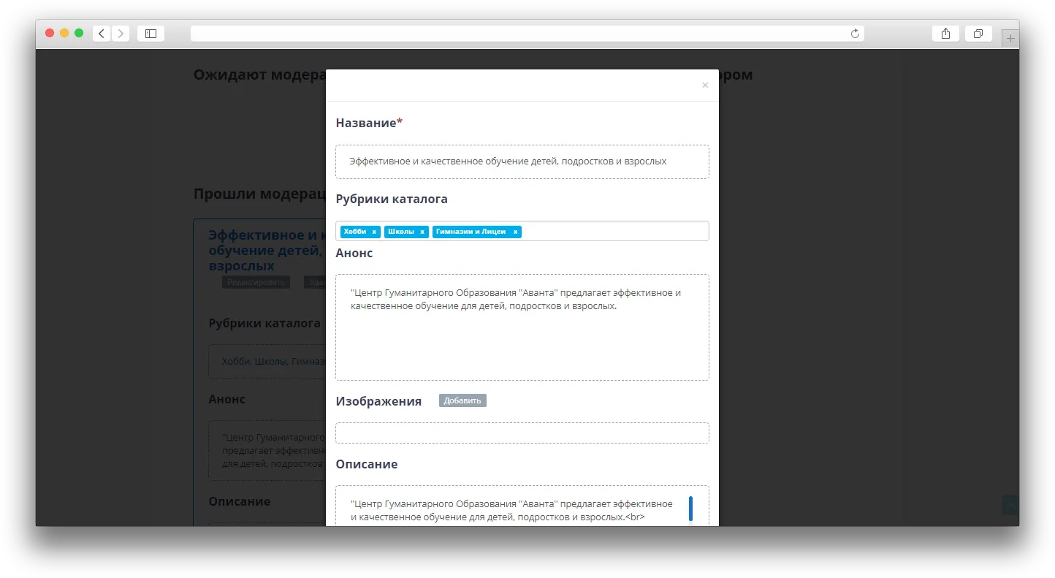This screenshot has height=578, width=1055.
Task: Click the Описание text area in modal
Action: tap(522, 506)
